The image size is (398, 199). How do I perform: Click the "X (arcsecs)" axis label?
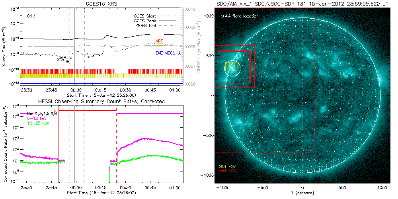coord(302,193)
